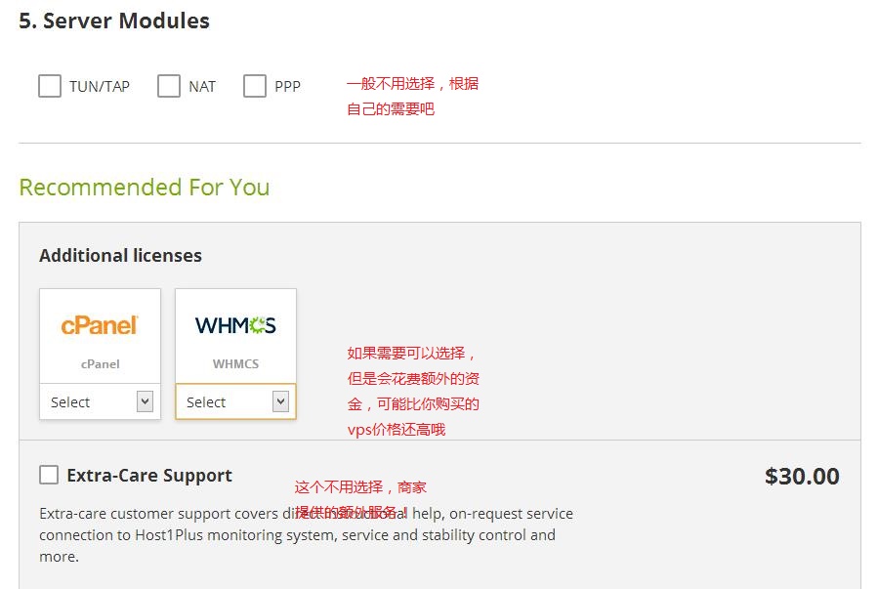Click the $30.00 price label

802,477
